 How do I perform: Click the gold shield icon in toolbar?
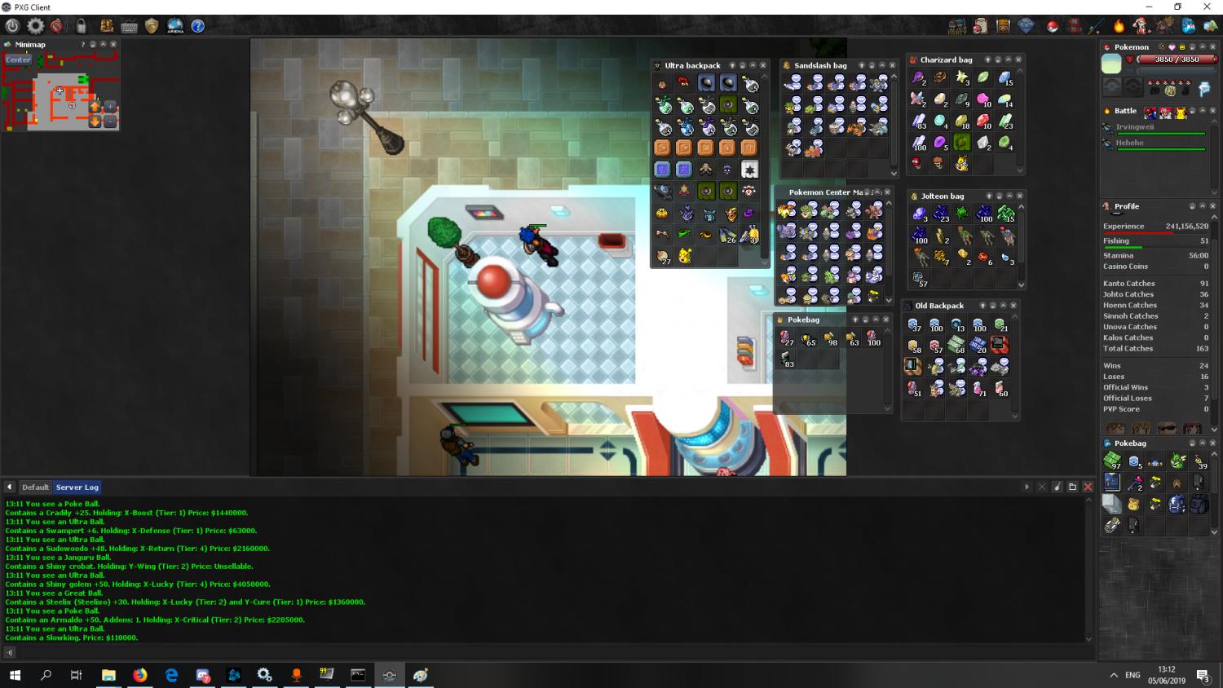pyautogui.click(x=152, y=26)
